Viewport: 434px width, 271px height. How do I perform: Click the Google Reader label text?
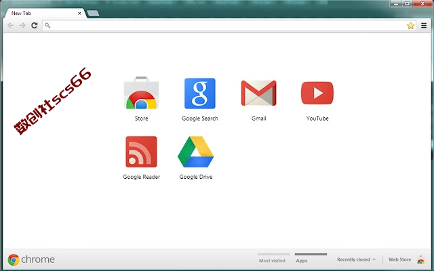tap(142, 177)
